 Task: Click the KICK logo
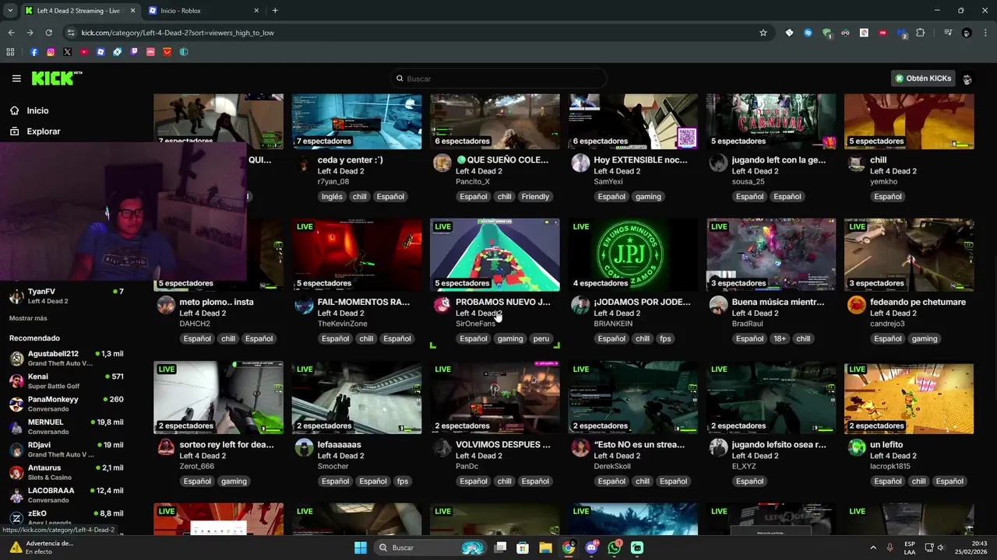tap(57, 78)
